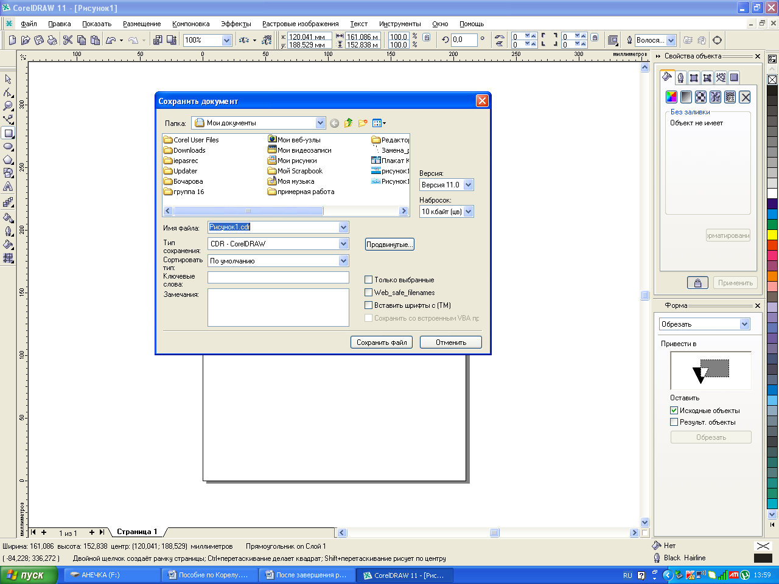779x584 pixels.
Task: Click Convert to curves toolbar icon
Action: click(x=718, y=40)
